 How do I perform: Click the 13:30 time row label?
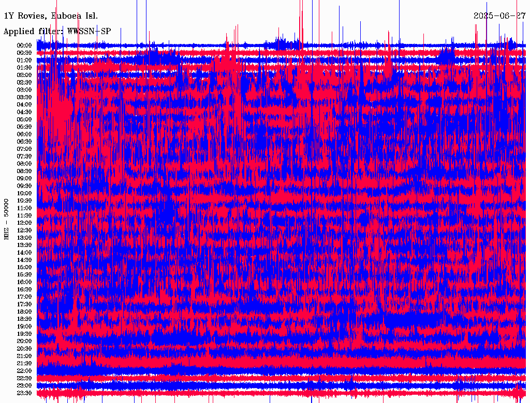(24, 245)
